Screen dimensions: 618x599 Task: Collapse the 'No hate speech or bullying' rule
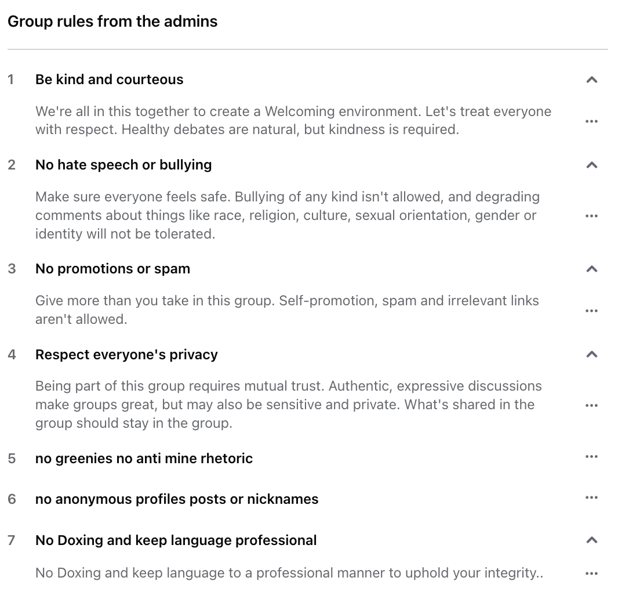(x=591, y=165)
